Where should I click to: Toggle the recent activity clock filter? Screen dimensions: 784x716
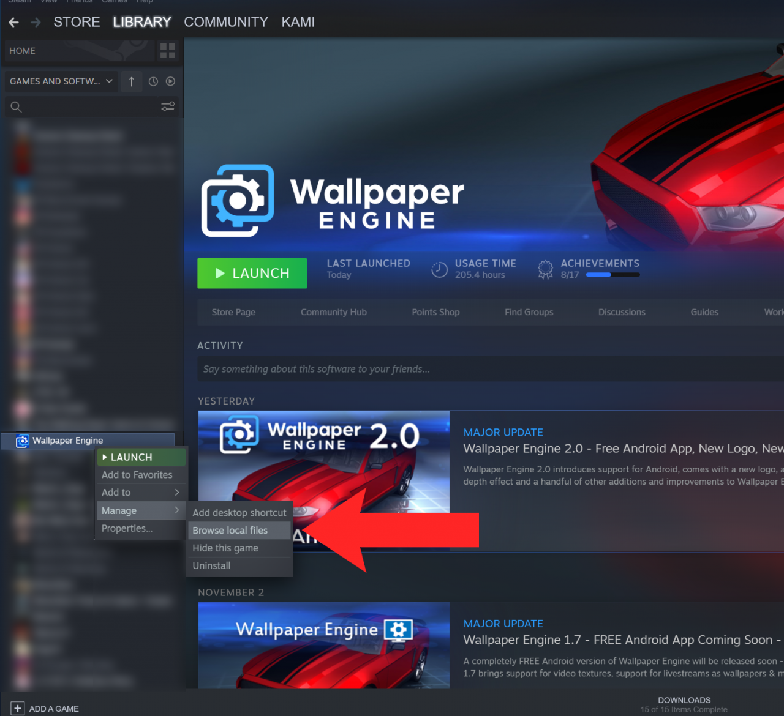(x=153, y=81)
